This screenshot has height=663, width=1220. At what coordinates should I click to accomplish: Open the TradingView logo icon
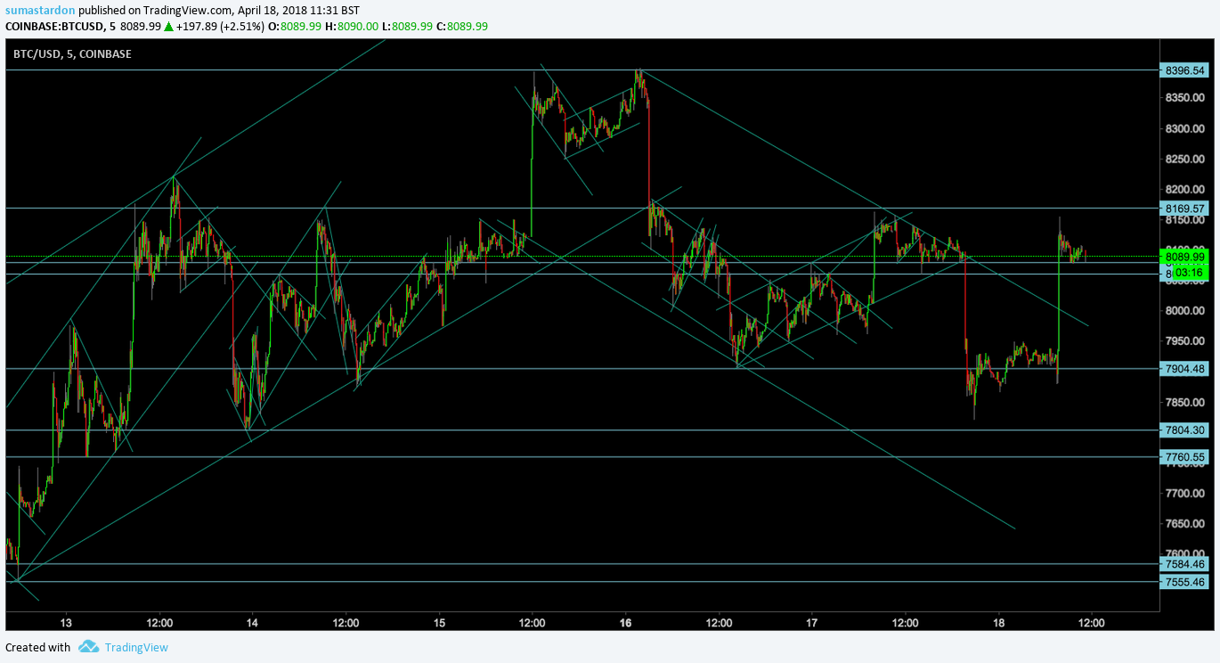(x=88, y=647)
